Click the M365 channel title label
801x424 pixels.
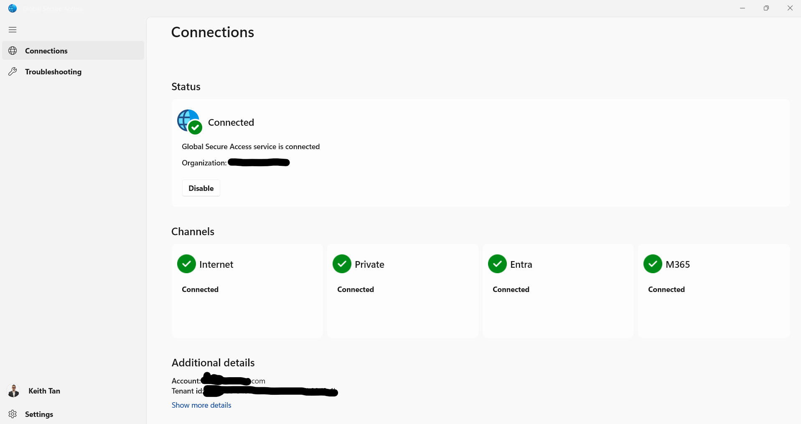point(678,264)
